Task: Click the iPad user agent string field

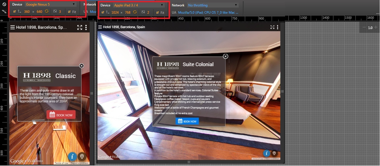Action: coord(208,13)
